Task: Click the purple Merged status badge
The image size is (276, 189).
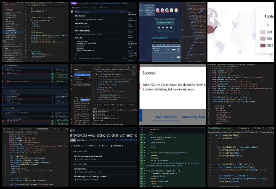Action: click(74, 3)
